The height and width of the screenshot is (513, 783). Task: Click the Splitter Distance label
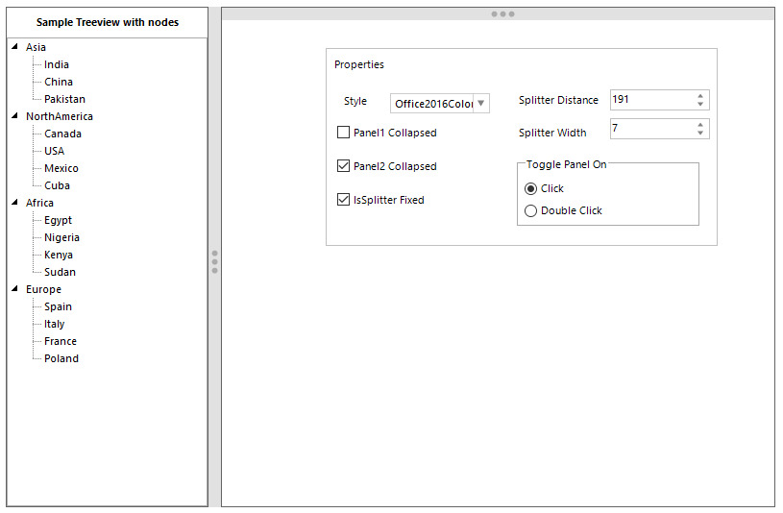558,100
